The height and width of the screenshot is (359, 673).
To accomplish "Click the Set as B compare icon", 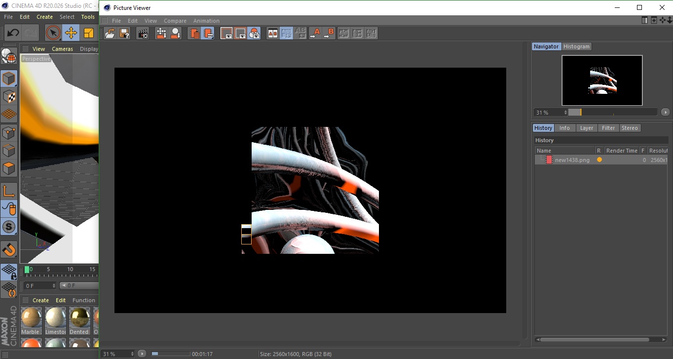I will click(x=329, y=33).
